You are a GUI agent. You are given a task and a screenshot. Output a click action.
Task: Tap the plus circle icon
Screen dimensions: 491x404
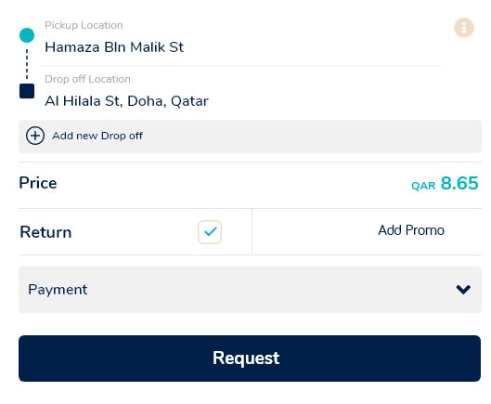[x=35, y=136]
